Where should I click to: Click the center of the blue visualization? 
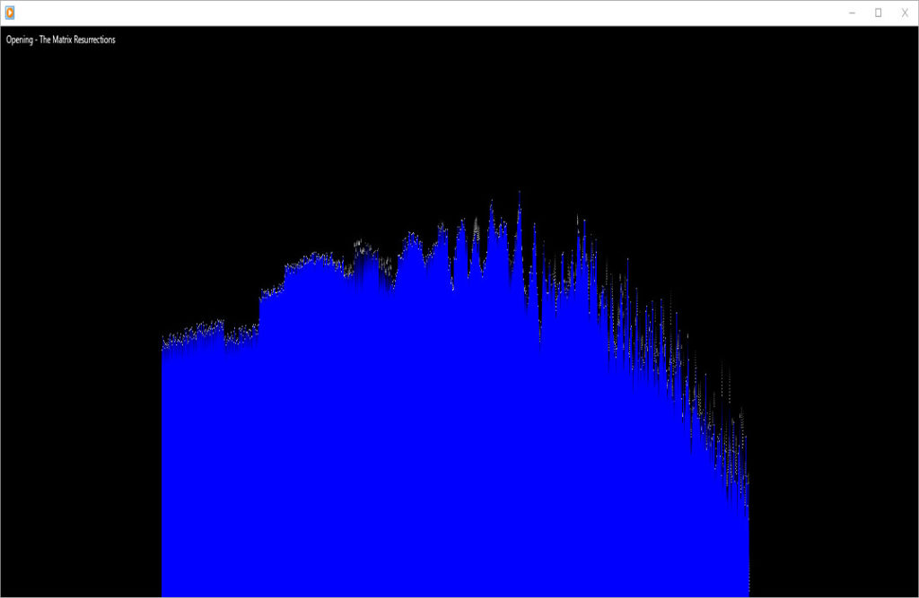[455, 421]
